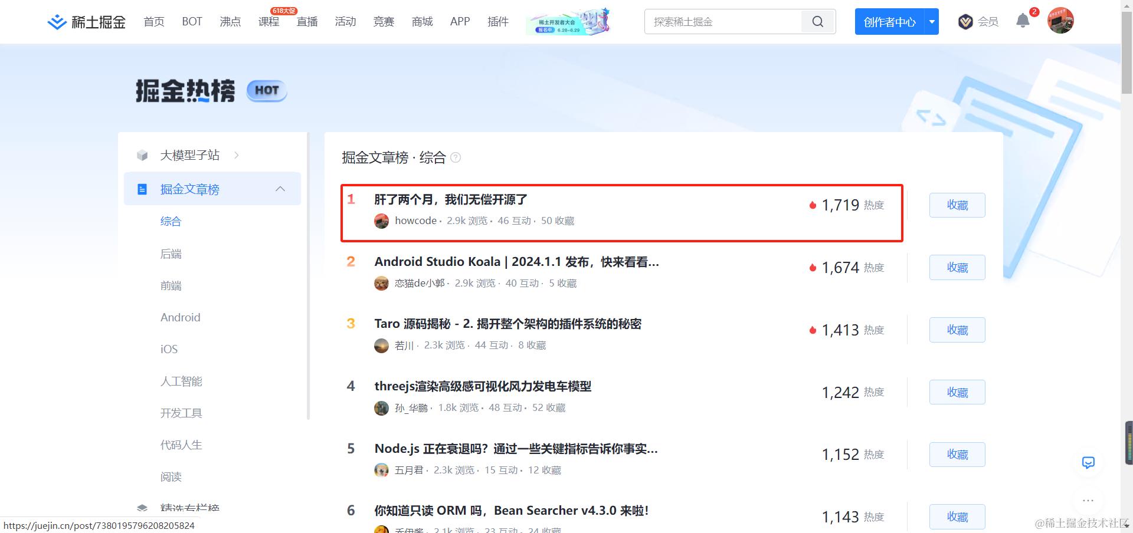This screenshot has width=1133, height=533.
Task: Click 收藏 for threejs article
Action: [x=957, y=392]
